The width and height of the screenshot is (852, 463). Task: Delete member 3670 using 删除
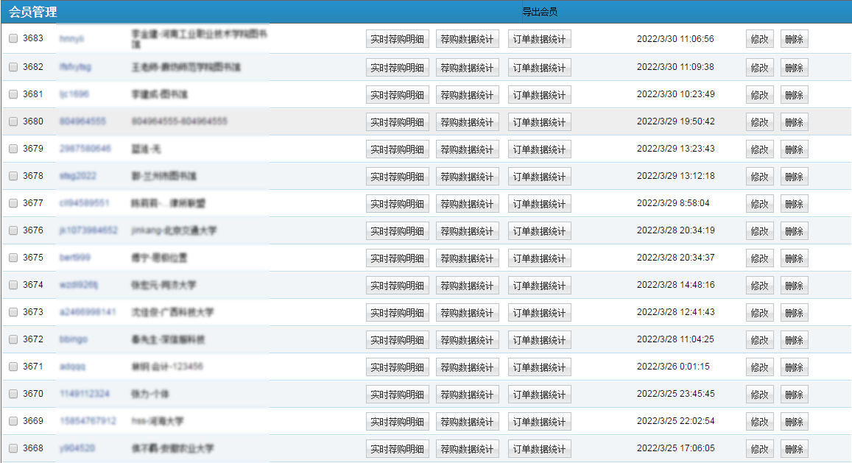(x=794, y=394)
